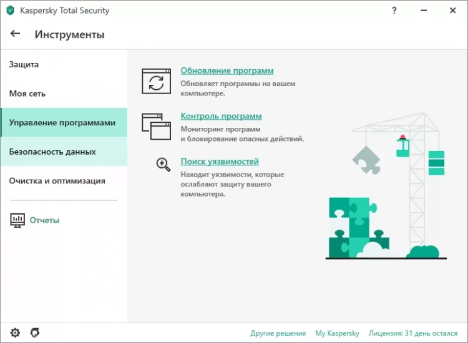Viewport: 468px width, 343px height.
Task: Click the Инструменты page heading
Action: pos(69,34)
